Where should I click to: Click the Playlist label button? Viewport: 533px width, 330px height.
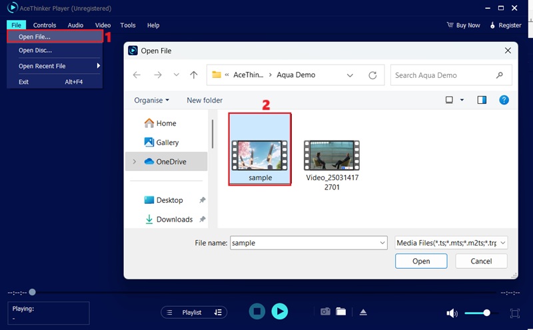point(192,312)
